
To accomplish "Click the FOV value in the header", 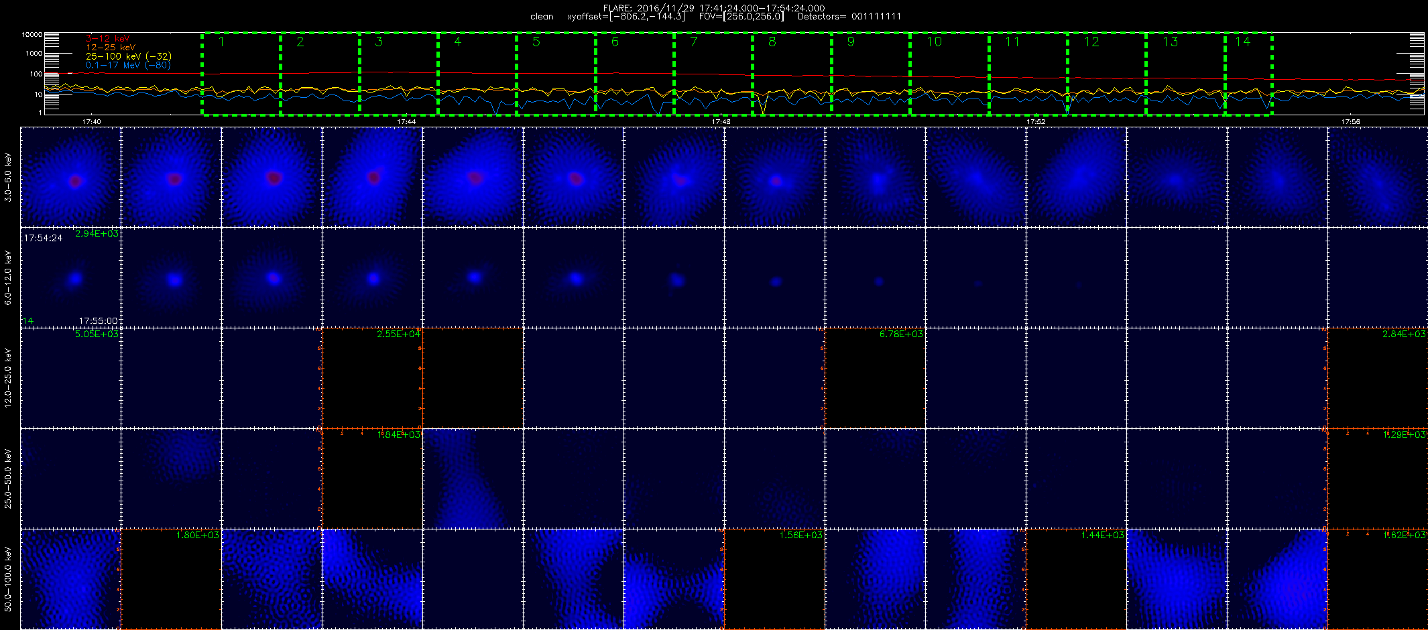I will (x=741, y=17).
